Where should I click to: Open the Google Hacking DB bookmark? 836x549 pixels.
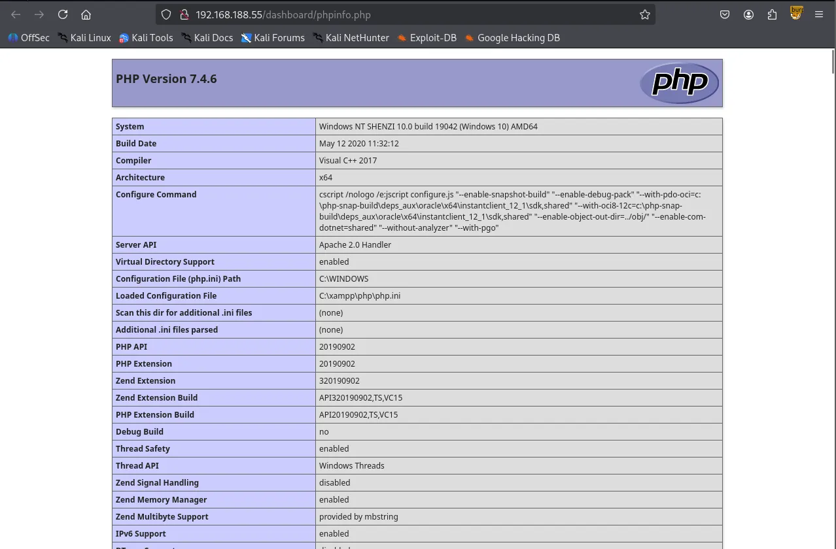[512, 38]
